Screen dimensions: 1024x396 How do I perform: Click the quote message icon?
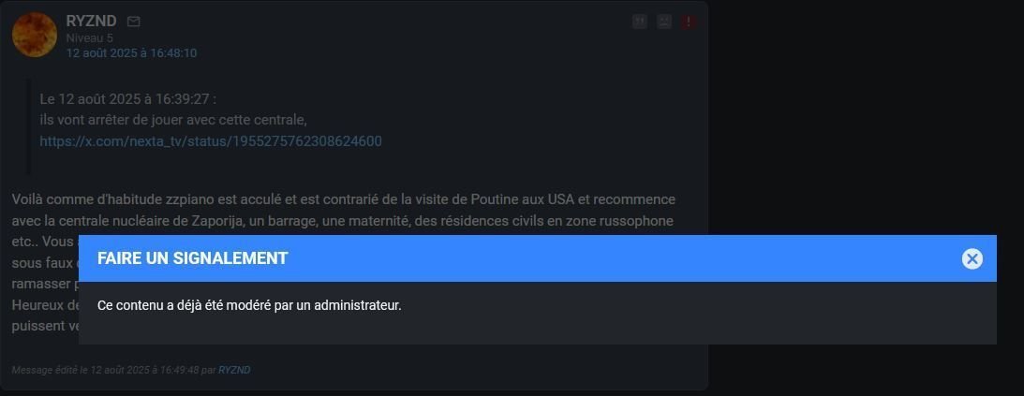640,22
